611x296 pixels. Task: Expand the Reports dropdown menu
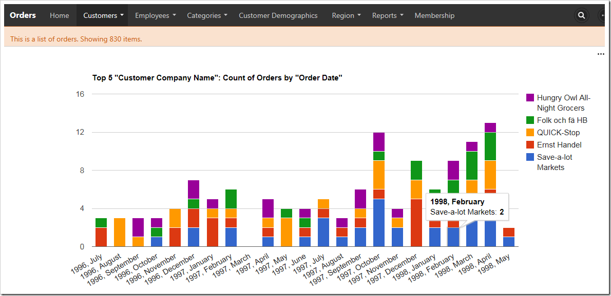(x=387, y=15)
